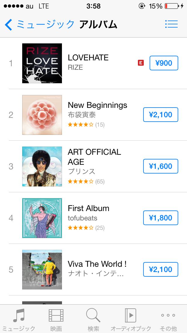Open the 検索 search tab

(93, 320)
